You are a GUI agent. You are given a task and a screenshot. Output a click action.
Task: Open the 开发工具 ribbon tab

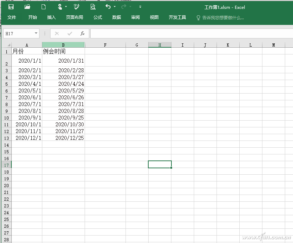click(x=177, y=17)
